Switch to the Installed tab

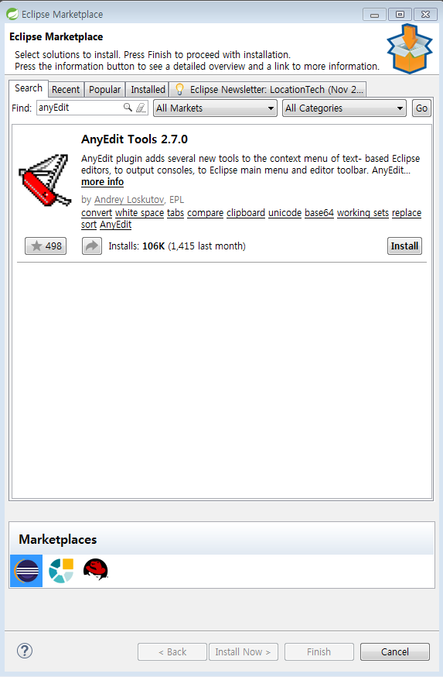point(148,89)
